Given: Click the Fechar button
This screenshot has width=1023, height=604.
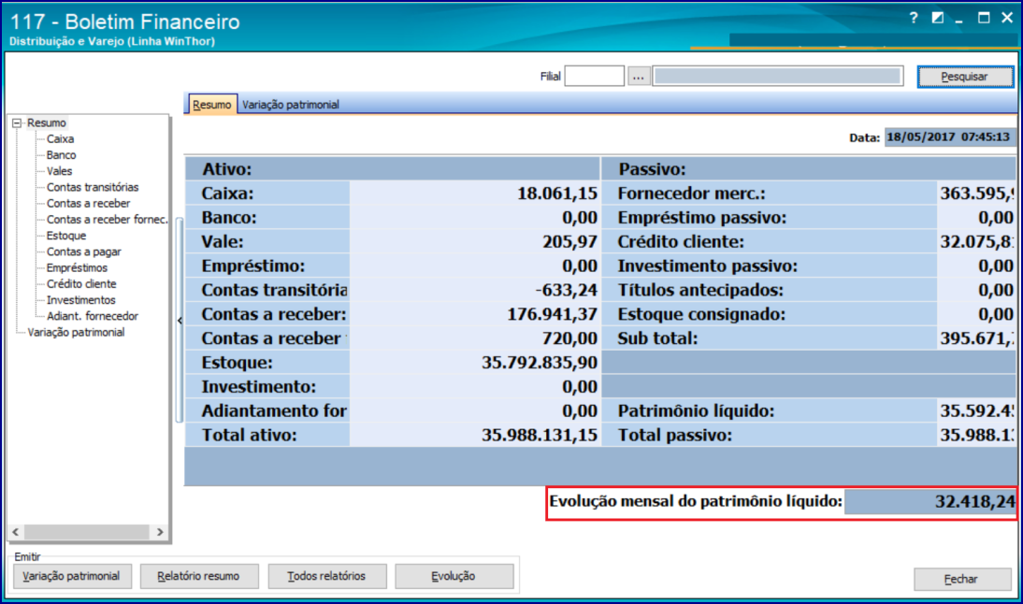Looking at the screenshot, I should [x=961, y=579].
